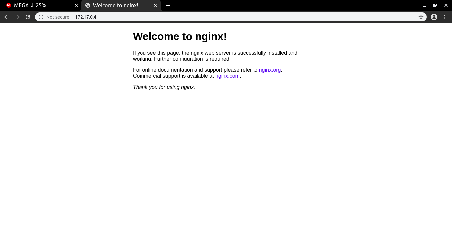This screenshot has height=245, width=452.
Task: Click 'Thank you for using nginx.' text
Action: click(164, 87)
